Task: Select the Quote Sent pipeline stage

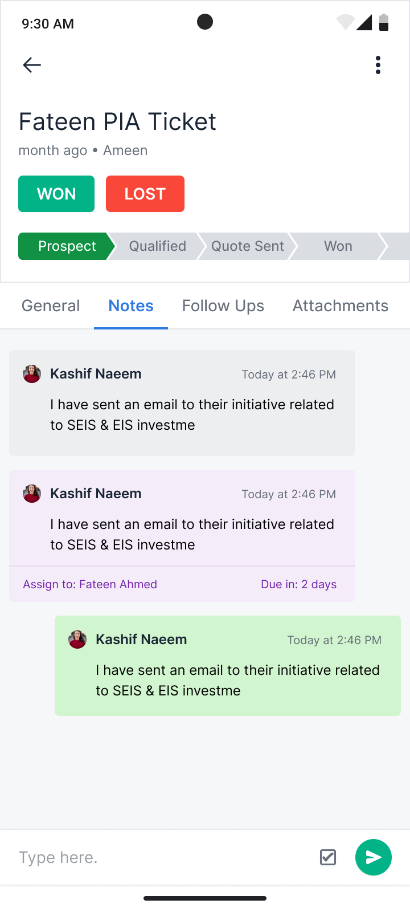Action: click(x=247, y=246)
